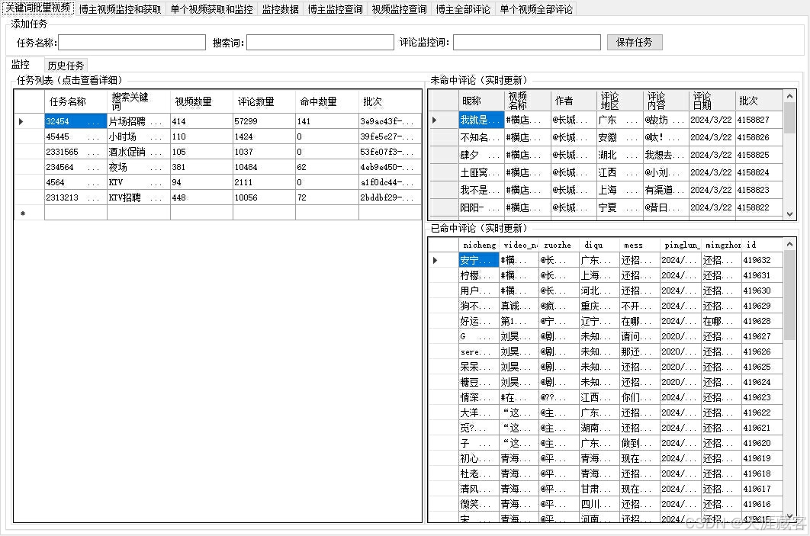Select matched comment 柠檬
The height and width of the screenshot is (536, 810).
[x=479, y=275]
